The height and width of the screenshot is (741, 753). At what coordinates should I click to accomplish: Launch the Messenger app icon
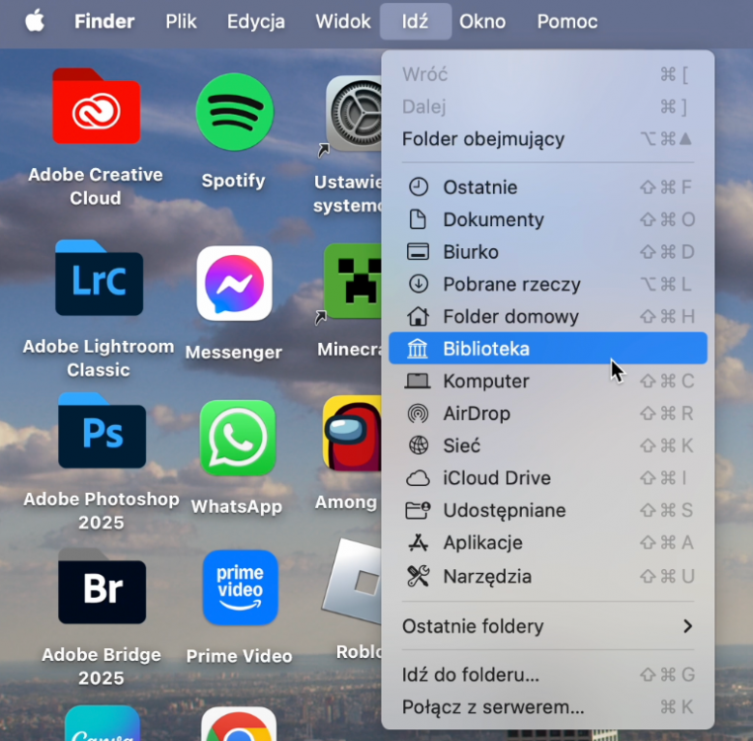click(233, 284)
